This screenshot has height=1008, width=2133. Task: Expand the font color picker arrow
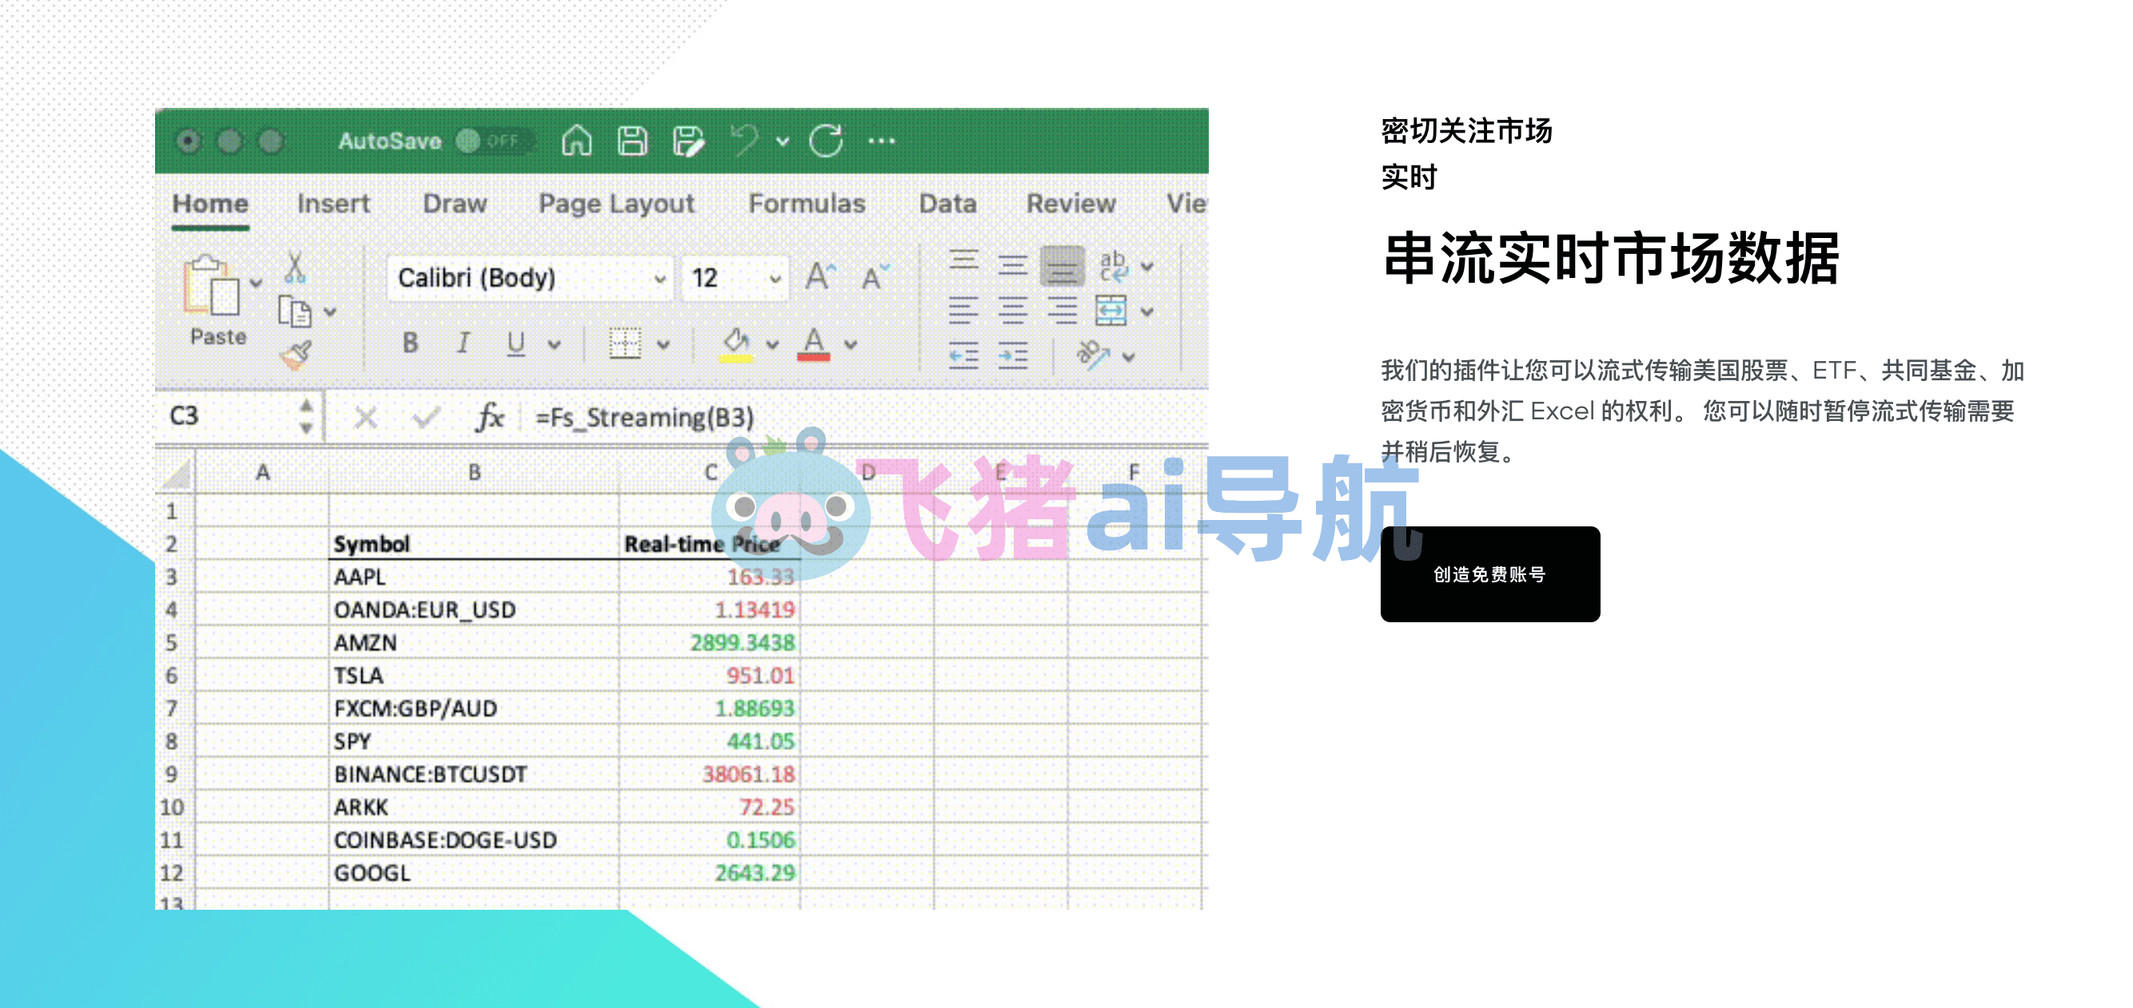(x=851, y=344)
